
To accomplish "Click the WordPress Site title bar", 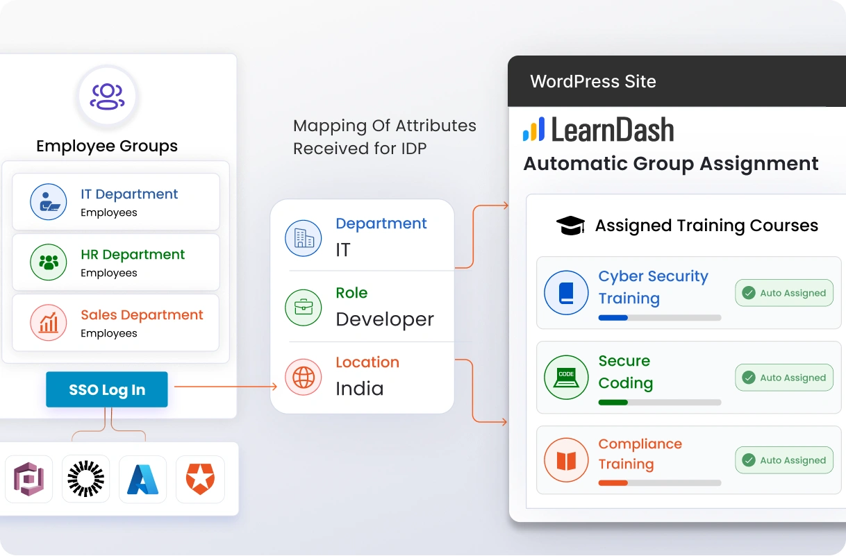I will (x=677, y=81).
